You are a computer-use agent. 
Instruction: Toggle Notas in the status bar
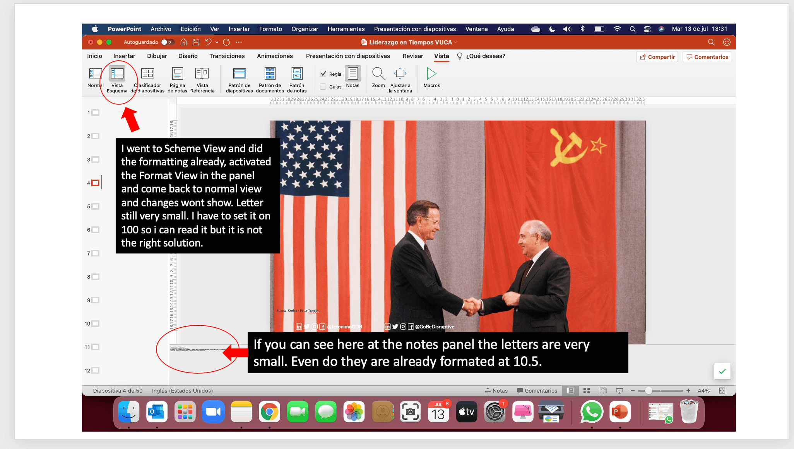[496, 391]
